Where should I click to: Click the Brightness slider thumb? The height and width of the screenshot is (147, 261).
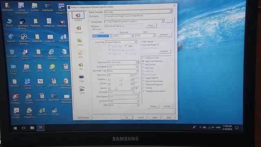coord(120,80)
